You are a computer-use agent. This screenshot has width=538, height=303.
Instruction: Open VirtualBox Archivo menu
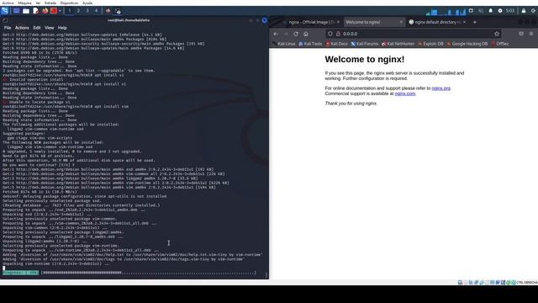click(x=8, y=3)
